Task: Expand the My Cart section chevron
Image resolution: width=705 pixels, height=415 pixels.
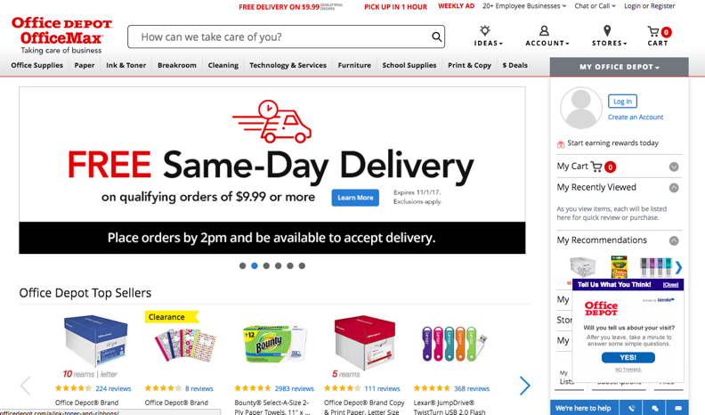Action: 674,167
